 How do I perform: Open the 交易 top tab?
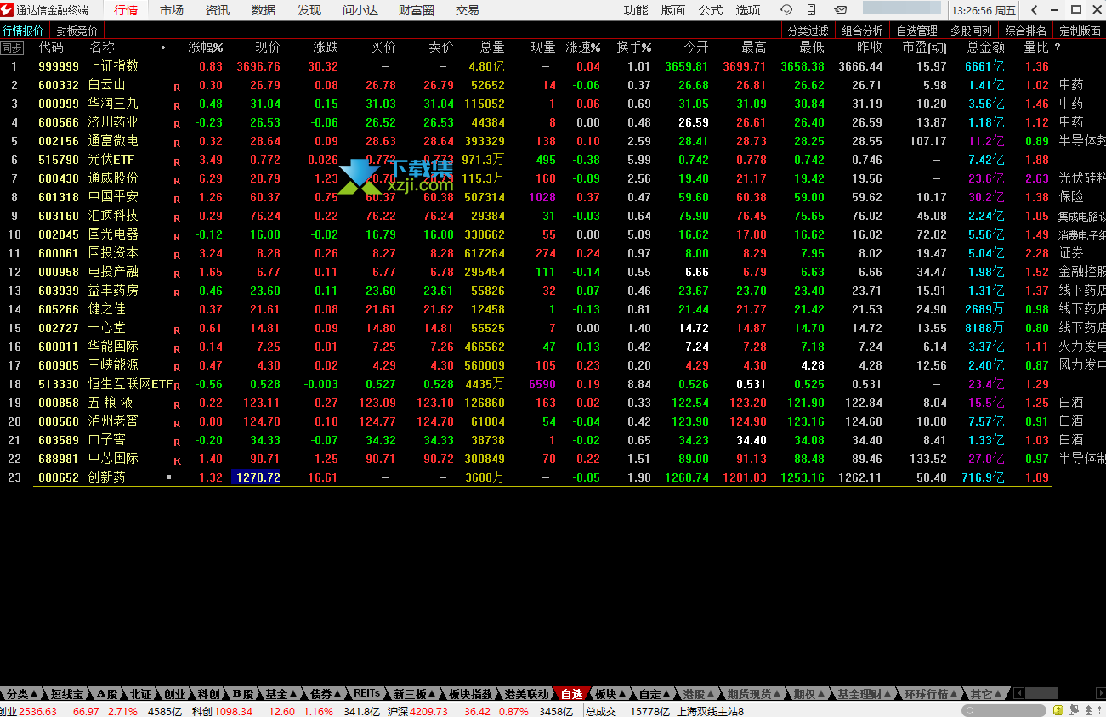[x=467, y=10]
